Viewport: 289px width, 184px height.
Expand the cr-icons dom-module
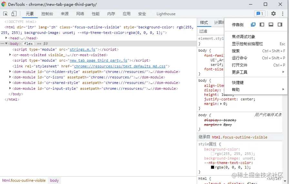point(10,77)
